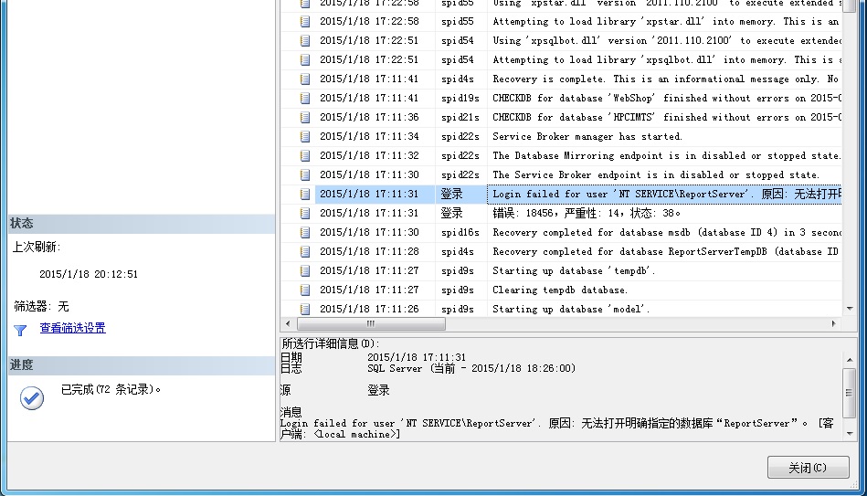Click log icon for Attempting to load xpsqlbot.dll row
The width and height of the screenshot is (867, 496).
304,59
